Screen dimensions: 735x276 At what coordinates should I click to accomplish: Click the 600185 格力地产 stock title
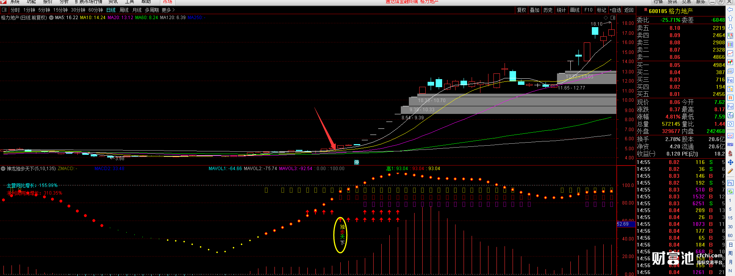pos(671,11)
